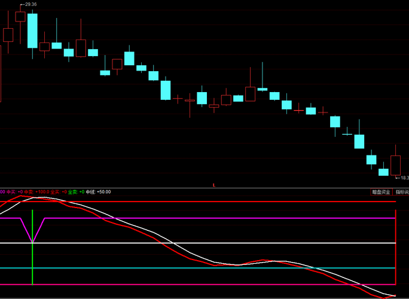409x299 pixels.
Task: Click the 暗盘资金 indicator button
Action: coord(381,192)
